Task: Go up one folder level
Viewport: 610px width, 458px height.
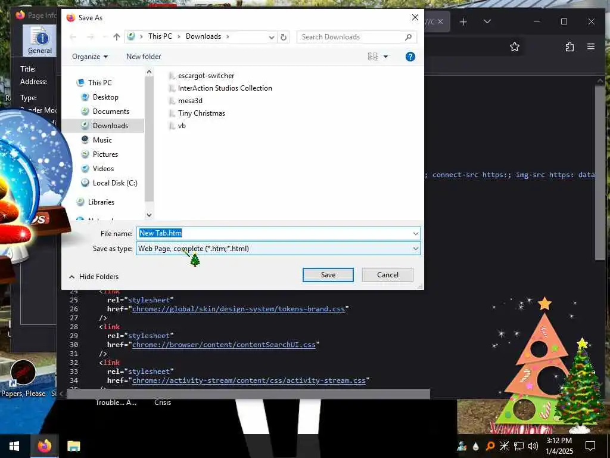Action: point(117,37)
